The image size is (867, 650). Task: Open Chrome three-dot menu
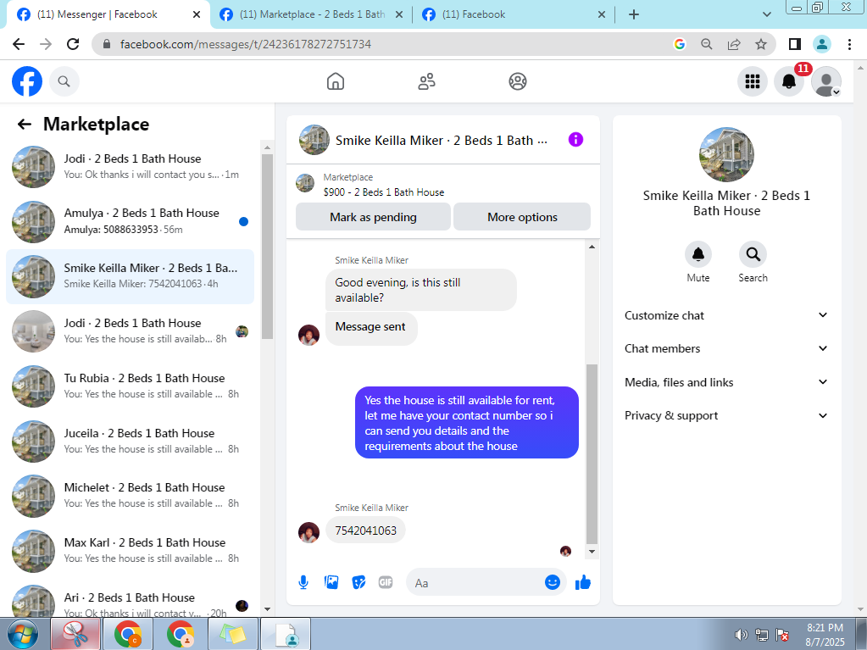[x=849, y=44]
